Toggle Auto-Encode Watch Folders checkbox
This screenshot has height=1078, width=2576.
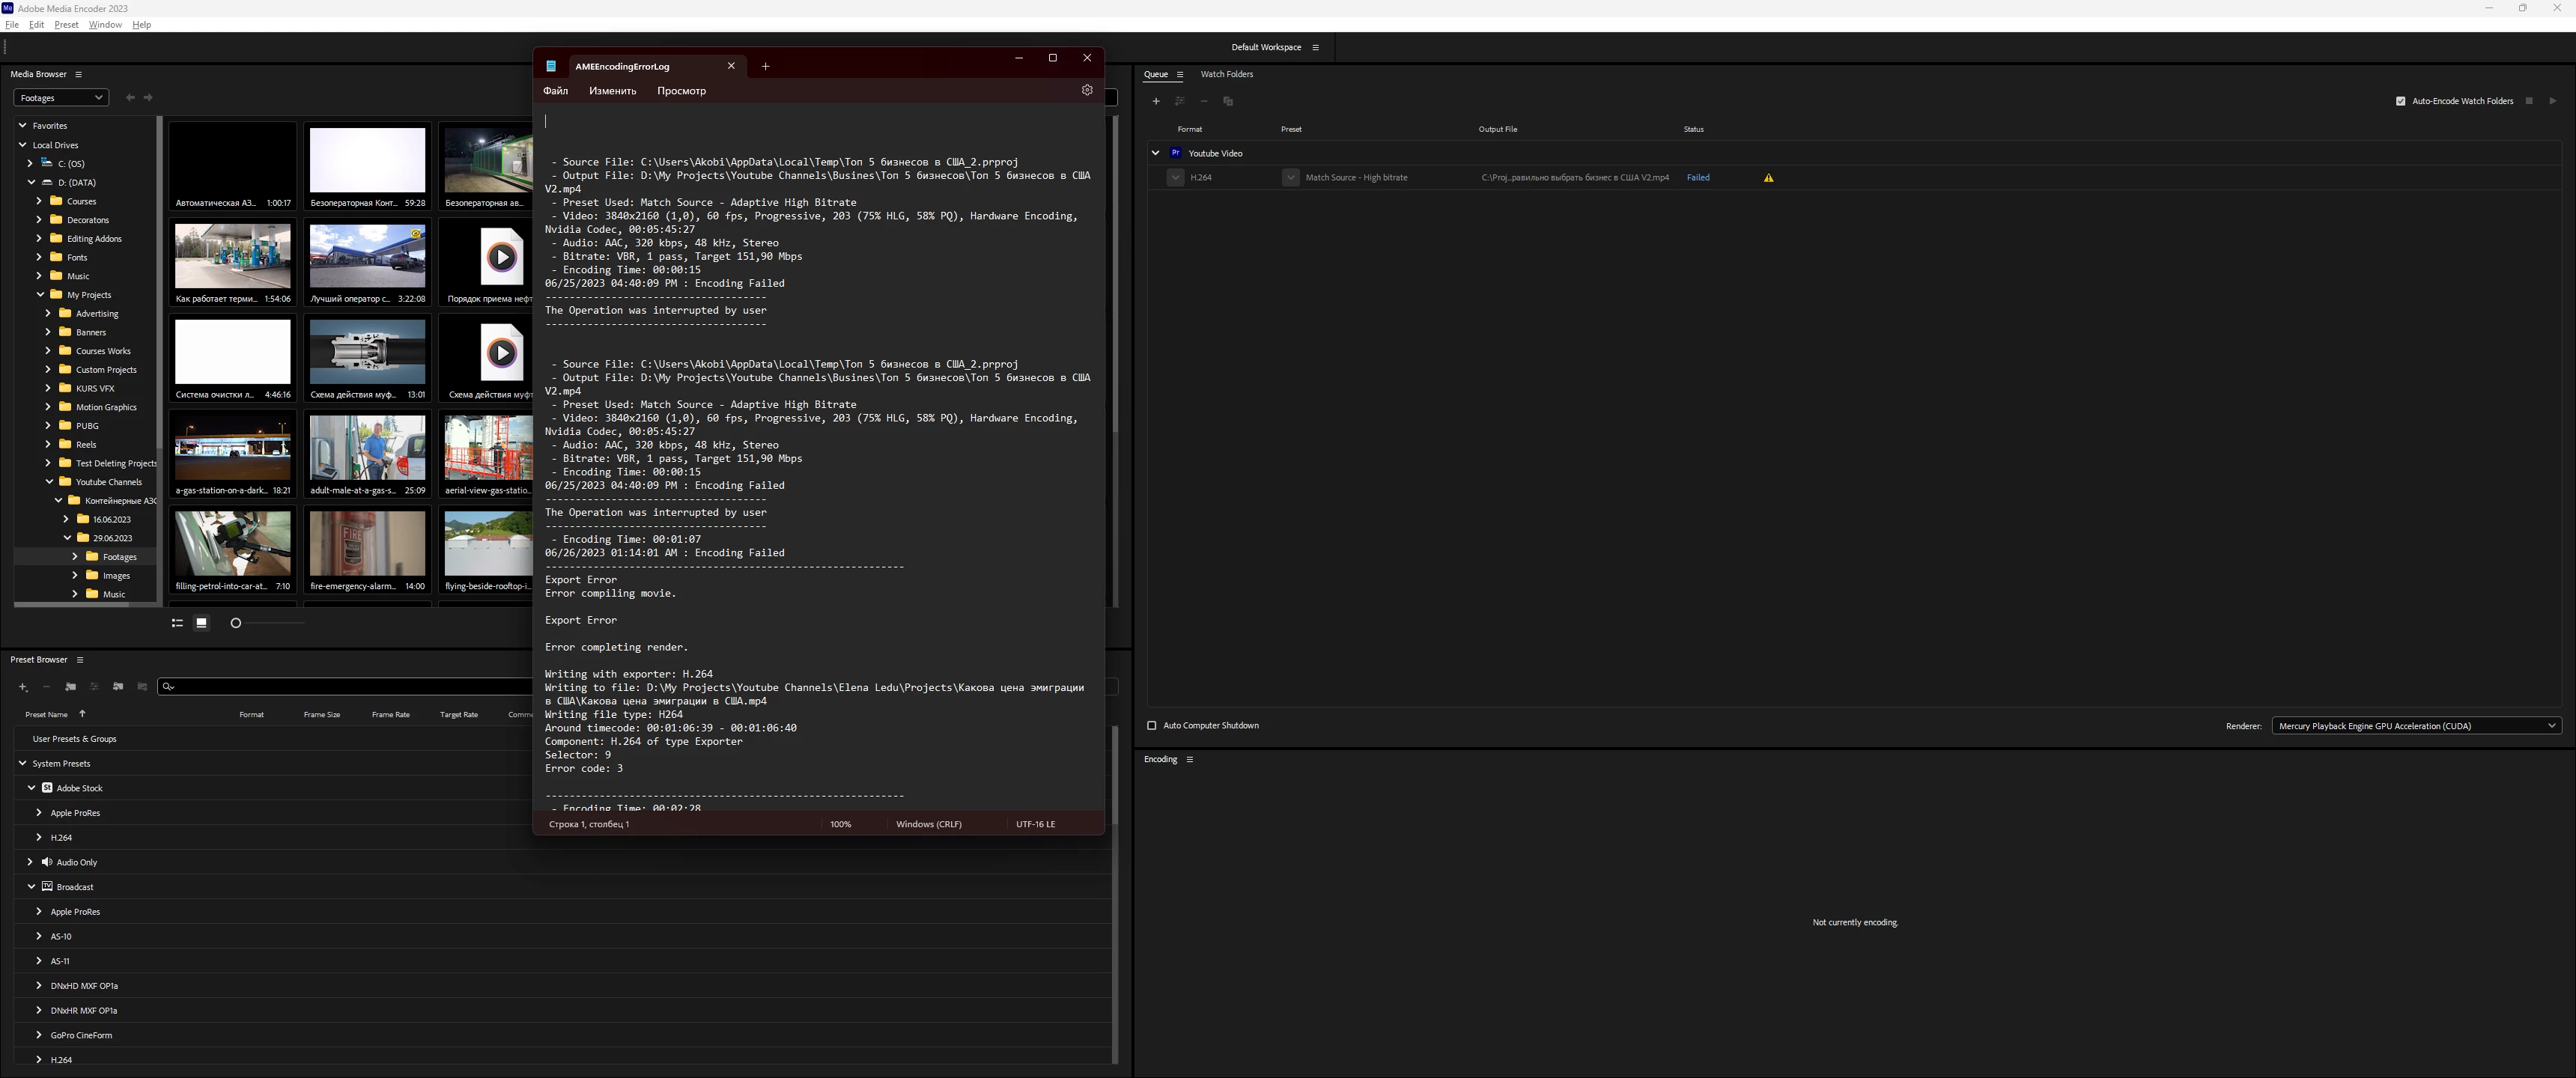click(2400, 101)
